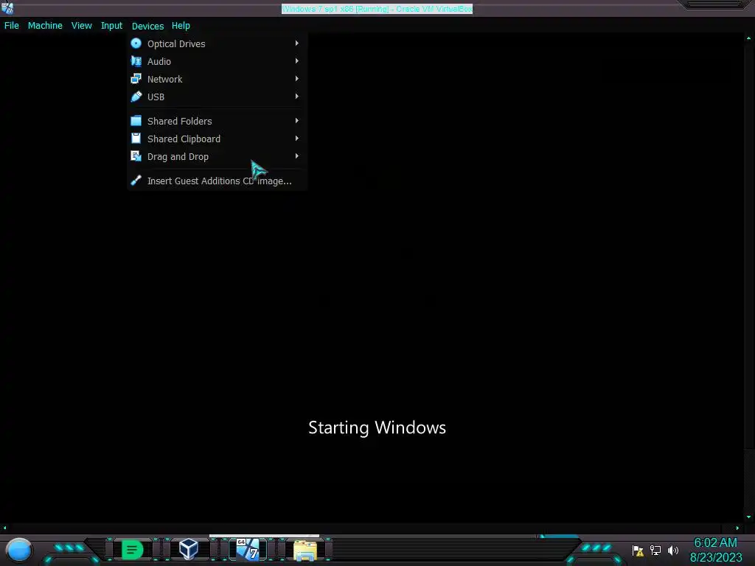Click the Shared Clipboard icon

click(x=136, y=139)
